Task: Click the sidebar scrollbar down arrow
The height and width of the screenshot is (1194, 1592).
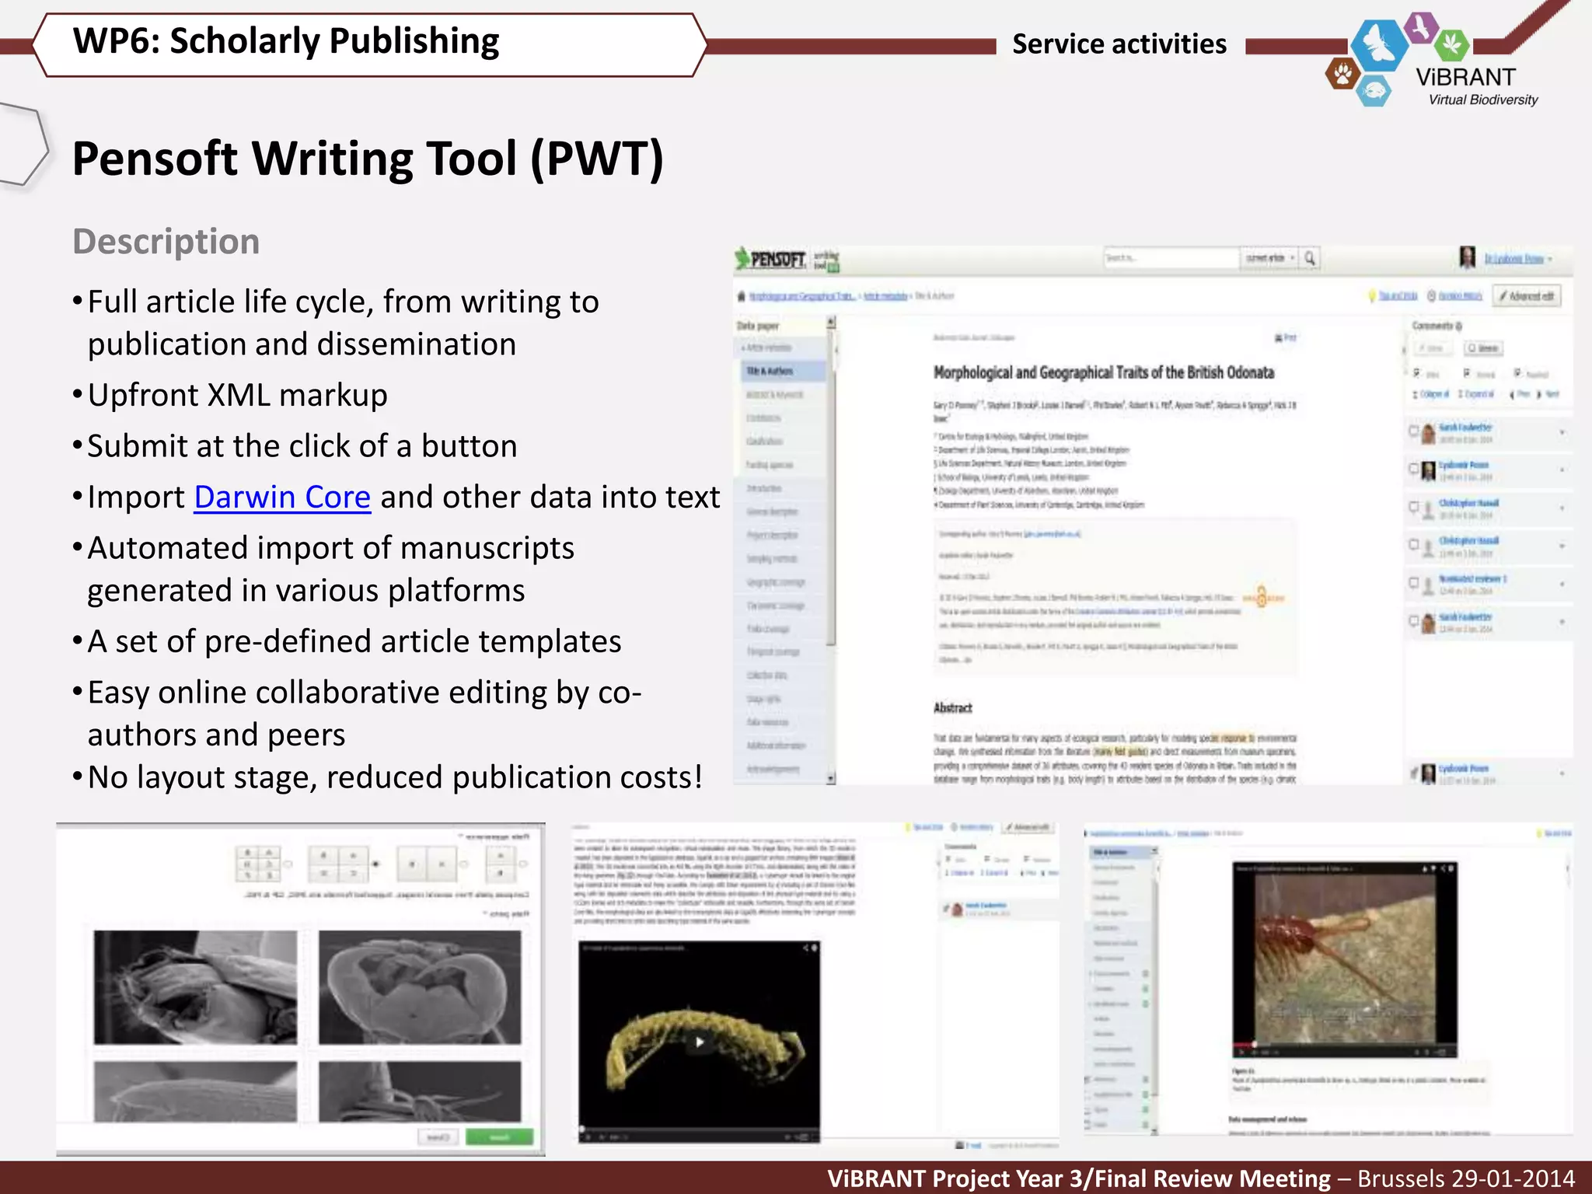Action: pyautogui.click(x=831, y=777)
